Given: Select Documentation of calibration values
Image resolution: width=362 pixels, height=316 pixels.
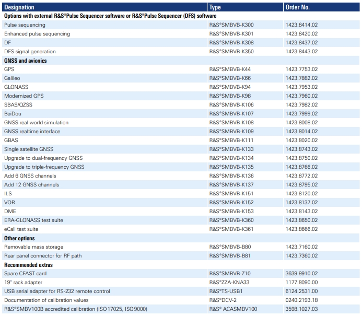Looking at the screenshot, I should (46, 300).
